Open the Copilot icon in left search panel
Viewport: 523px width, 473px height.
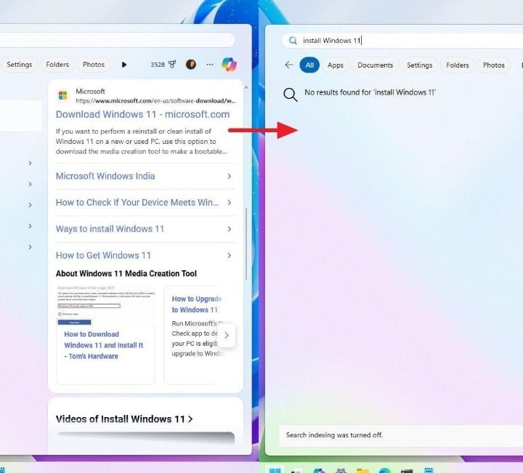(229, 65)
